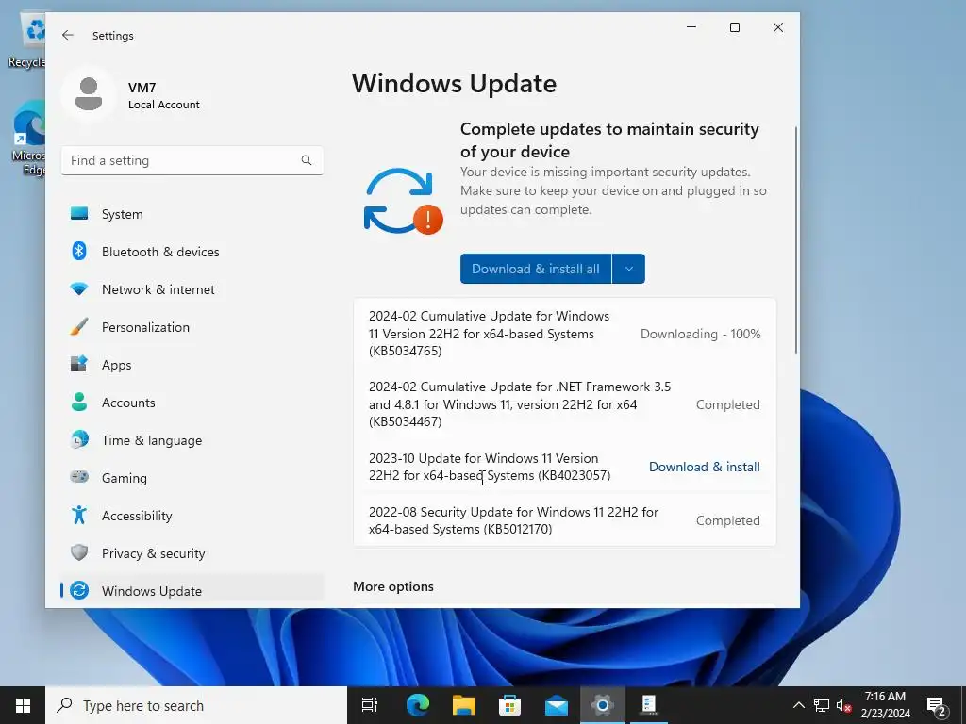Open the Mail app from the taskbar

click(x=557, y=705)
